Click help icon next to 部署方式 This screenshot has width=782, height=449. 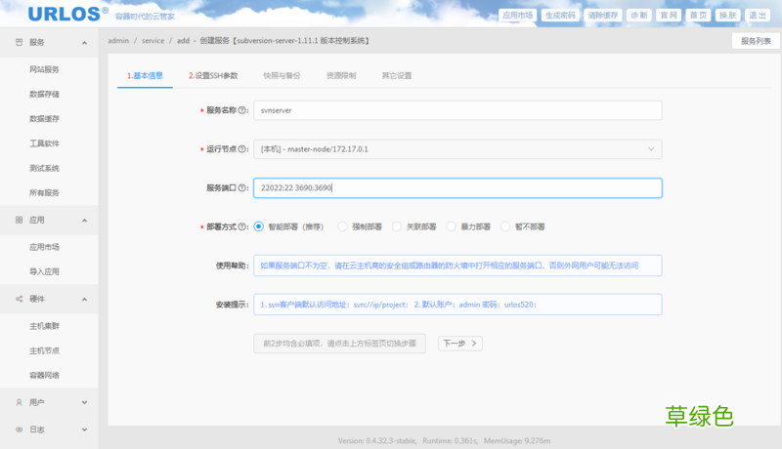click(241, 226)
